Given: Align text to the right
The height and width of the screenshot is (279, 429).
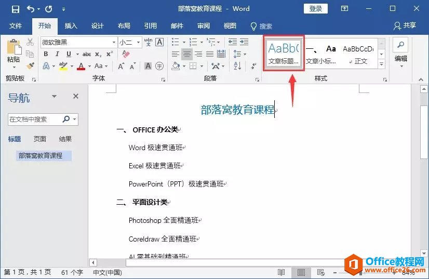Looking at the screenshot, I should pyautogui.click(x=198, y=54).
